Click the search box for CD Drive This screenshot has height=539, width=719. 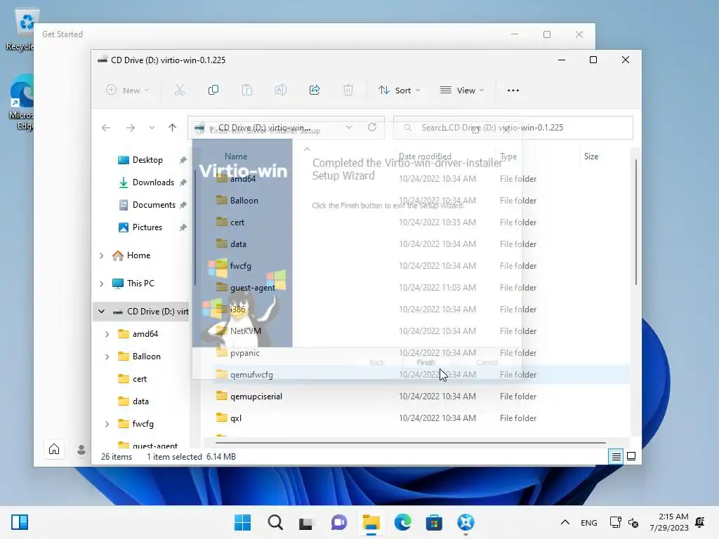[513, 128]
